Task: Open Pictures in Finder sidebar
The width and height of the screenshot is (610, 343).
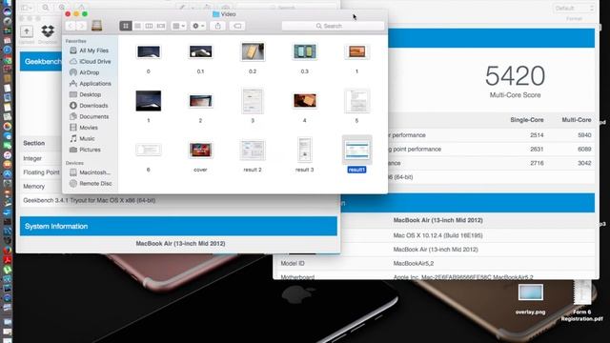Action: 86,150
